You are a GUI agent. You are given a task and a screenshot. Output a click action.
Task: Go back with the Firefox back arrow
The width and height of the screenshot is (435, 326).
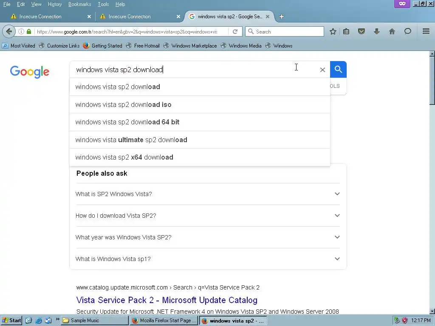(x=9, y=31)
